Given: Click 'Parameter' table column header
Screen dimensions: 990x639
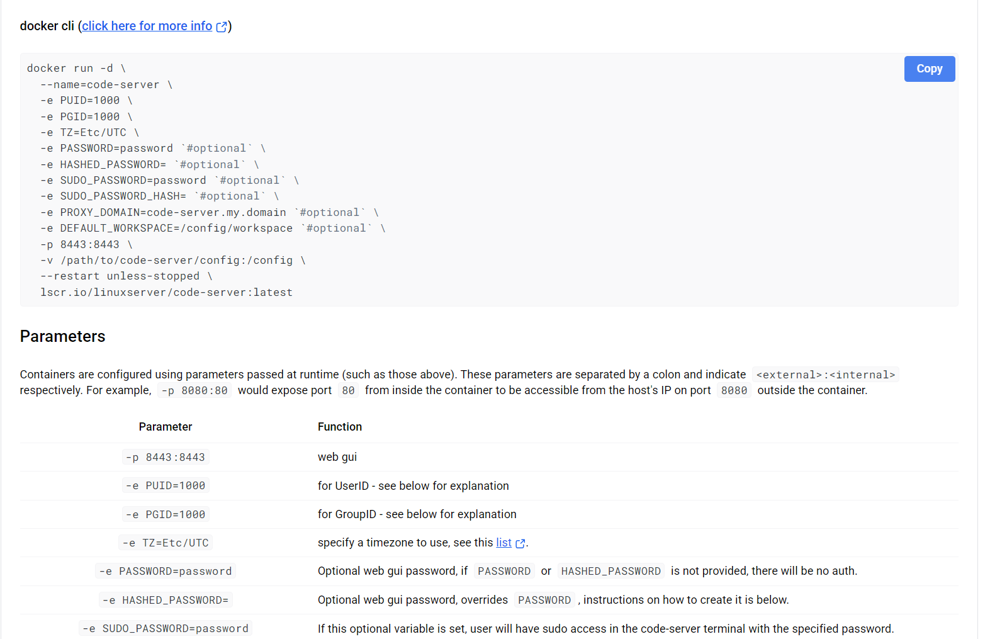Looking at the screenshot, I should tap(166, 427).
